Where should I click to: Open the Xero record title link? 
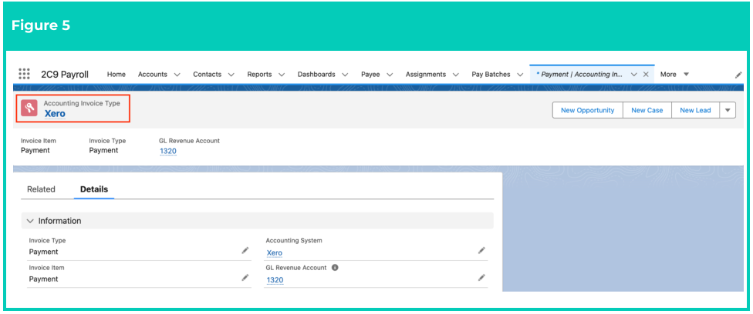coord(55,114)
